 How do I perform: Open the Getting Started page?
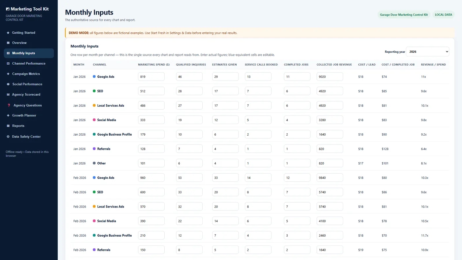tap(29, 33)
